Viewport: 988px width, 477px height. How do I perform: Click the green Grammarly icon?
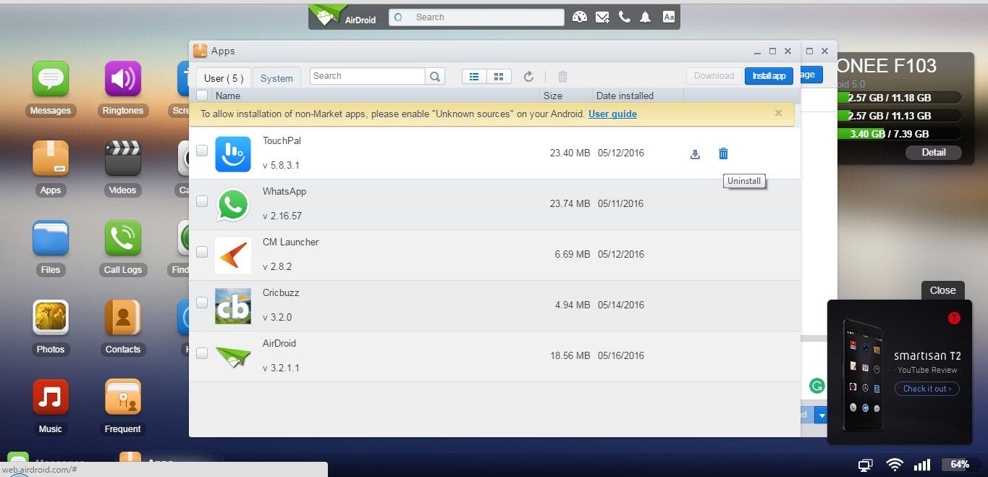click(x=817, y=387)
